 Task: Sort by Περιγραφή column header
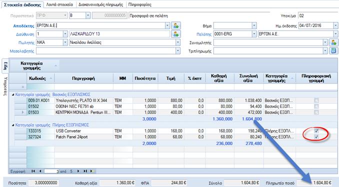pyautogui.click(x=83, y=78)
